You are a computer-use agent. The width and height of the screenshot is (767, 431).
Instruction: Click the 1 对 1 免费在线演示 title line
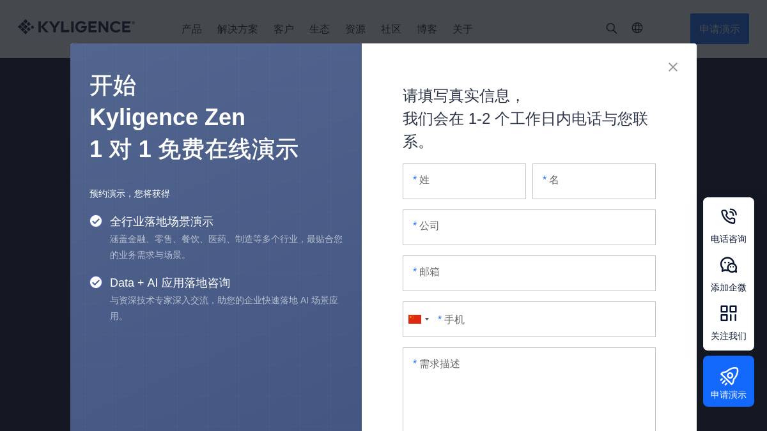click(194, 149)
